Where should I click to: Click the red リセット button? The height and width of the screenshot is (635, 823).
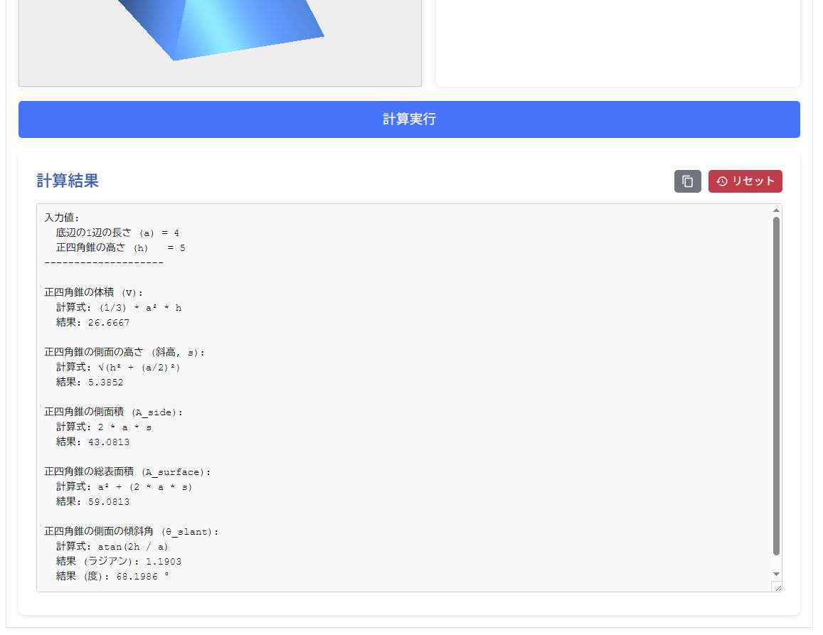[x=745, y=181]
